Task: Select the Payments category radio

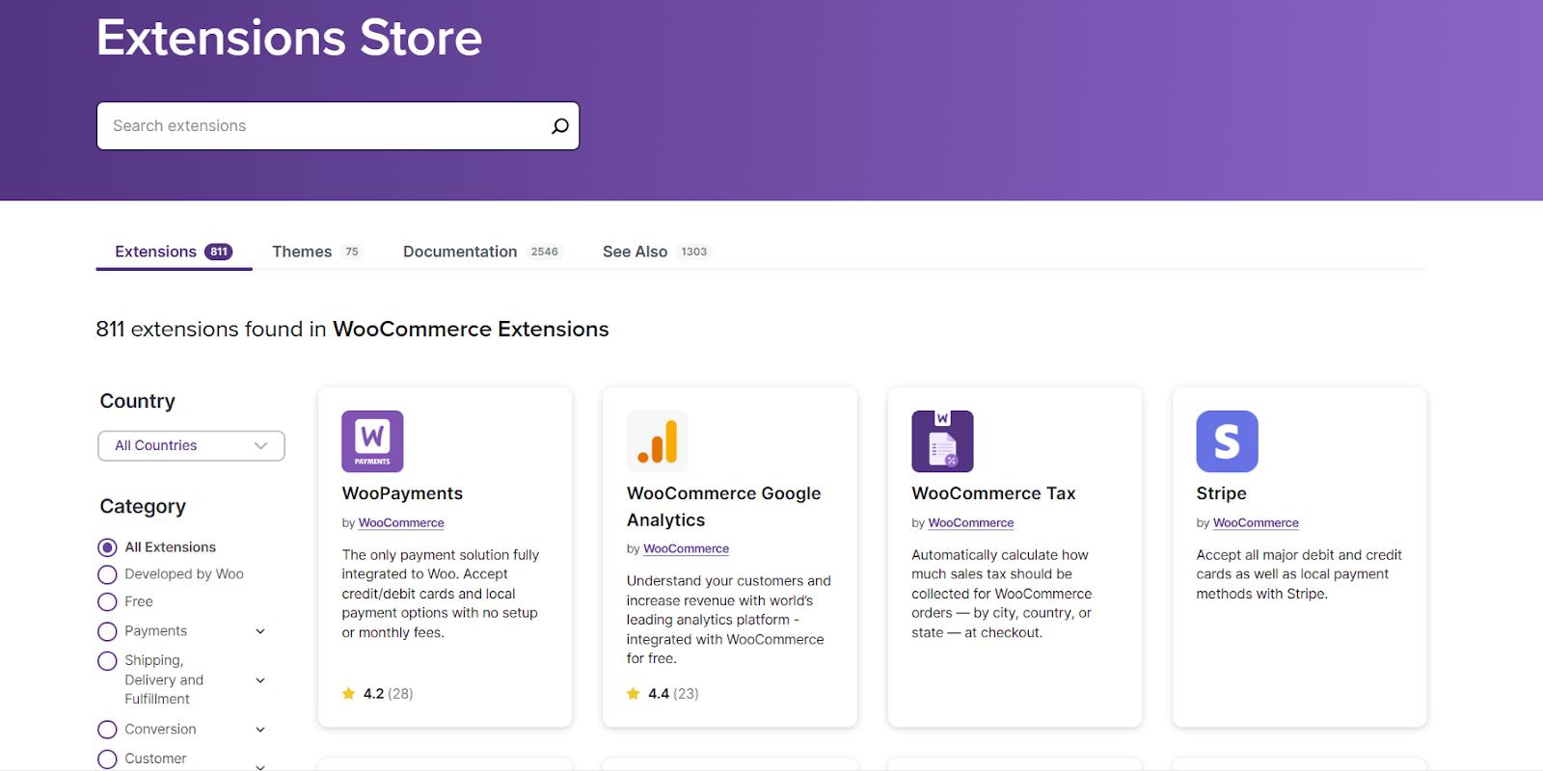Action: (107, 631)
